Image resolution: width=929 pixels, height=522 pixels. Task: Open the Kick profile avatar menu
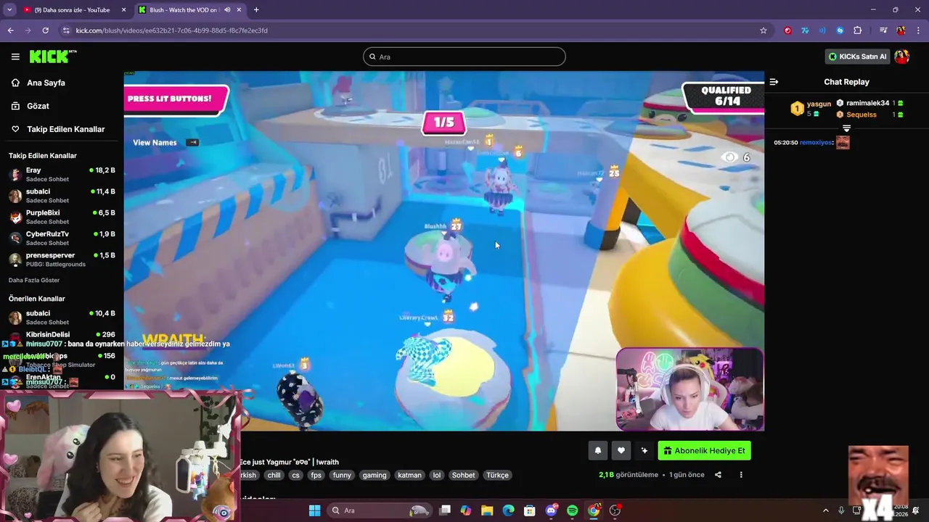(901, 57)
